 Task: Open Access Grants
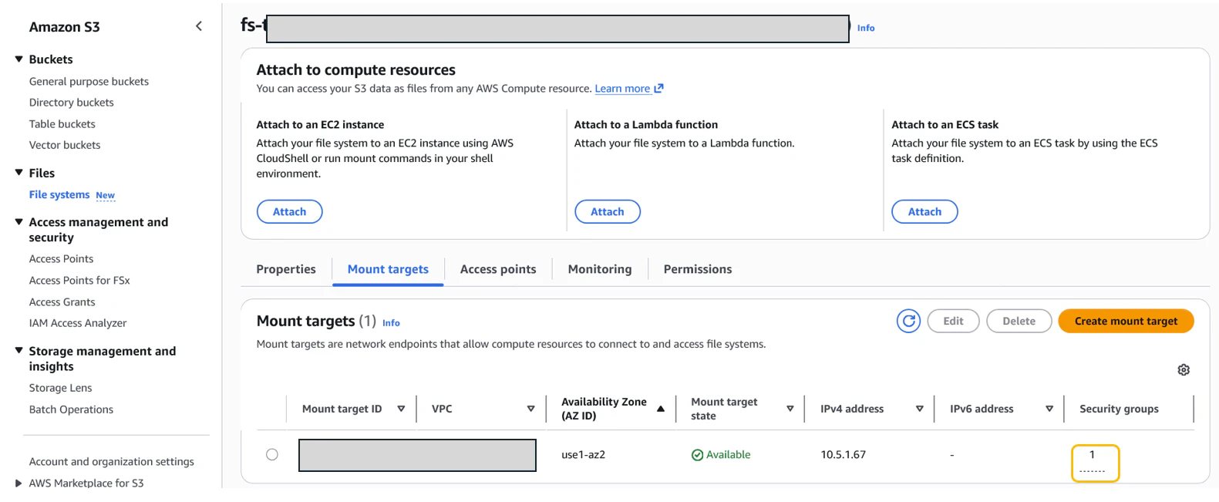[62, 302]
